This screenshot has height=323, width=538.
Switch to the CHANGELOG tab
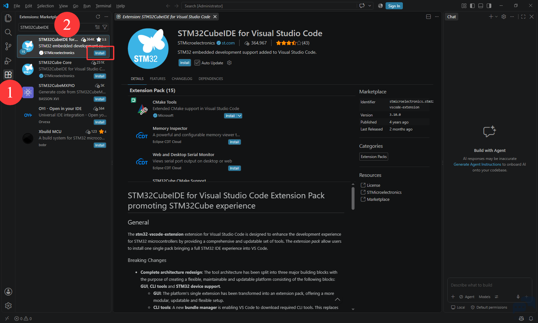point(182,79)
